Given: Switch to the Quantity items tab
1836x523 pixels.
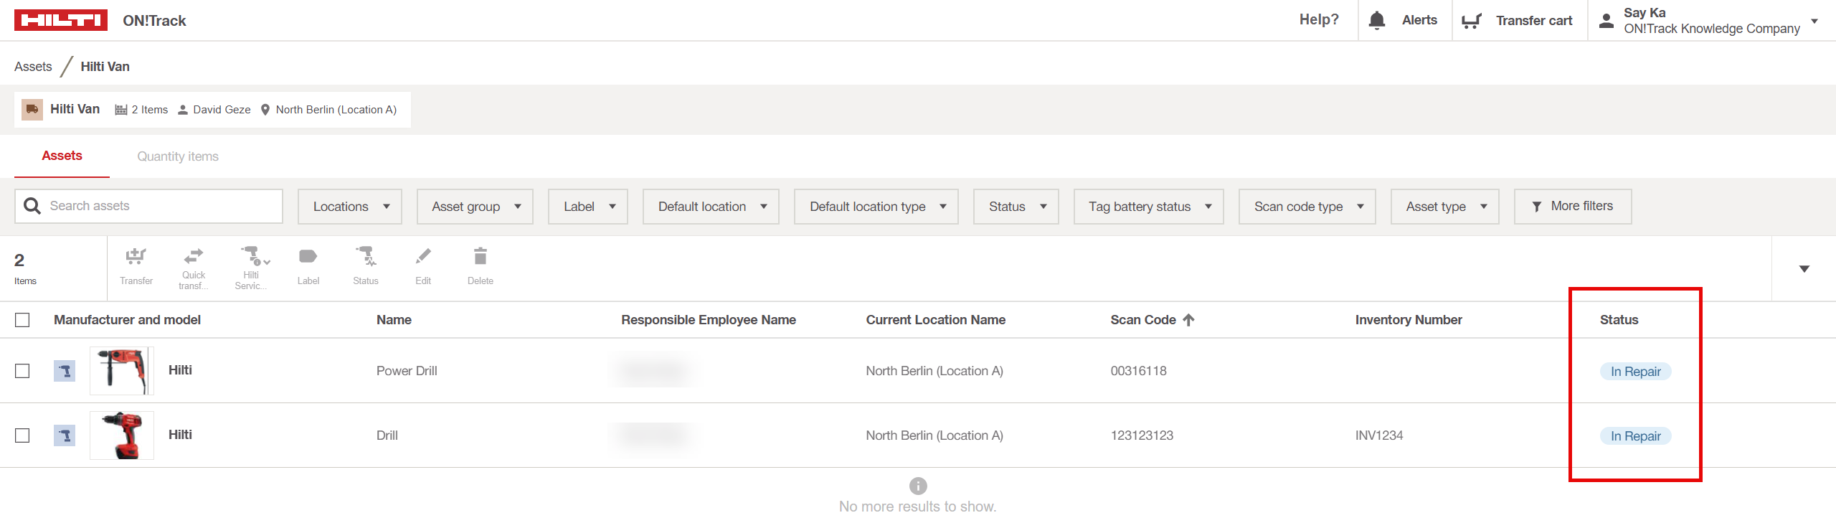Looking at the screenshot, I should [x=178, y=156].
